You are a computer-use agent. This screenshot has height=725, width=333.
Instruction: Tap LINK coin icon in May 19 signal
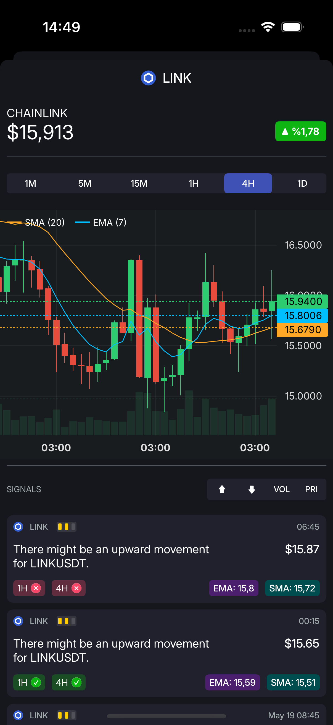pyautogui.click(x=18, y=715)
